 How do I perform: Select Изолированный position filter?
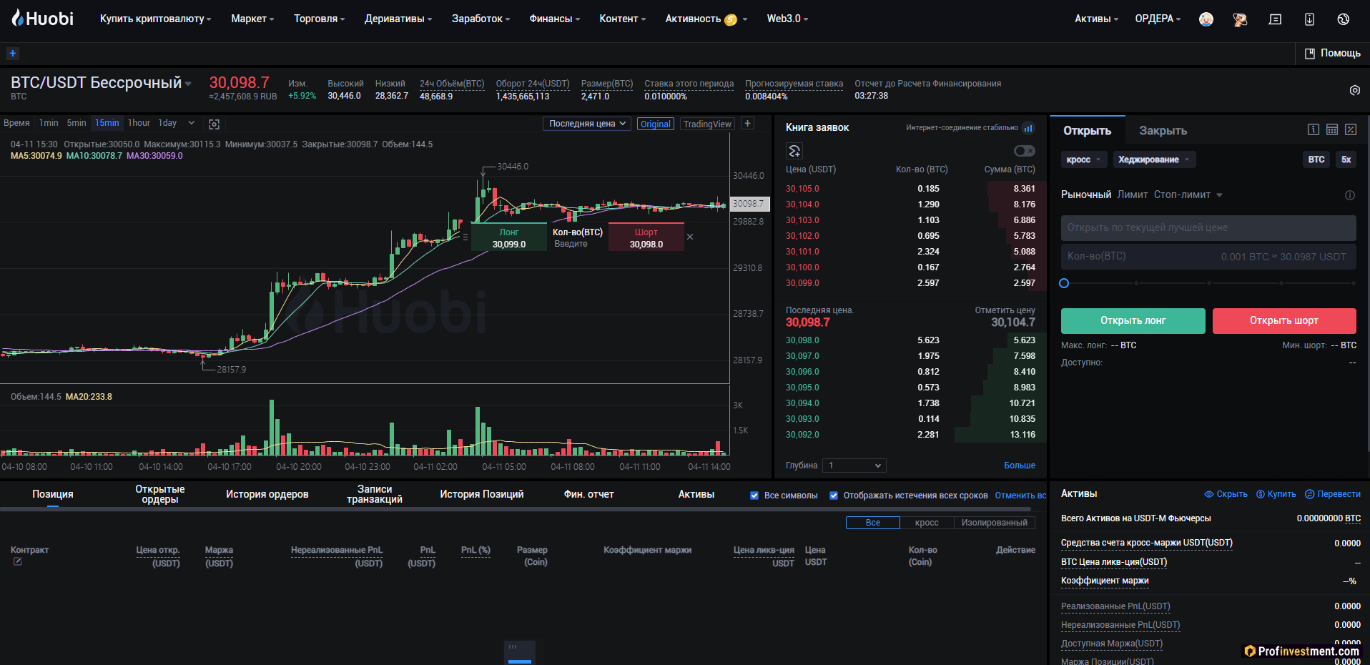[994, 523]
